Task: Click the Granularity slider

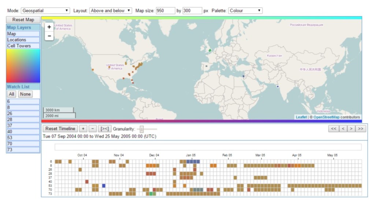Action: (x=147, y=129)
